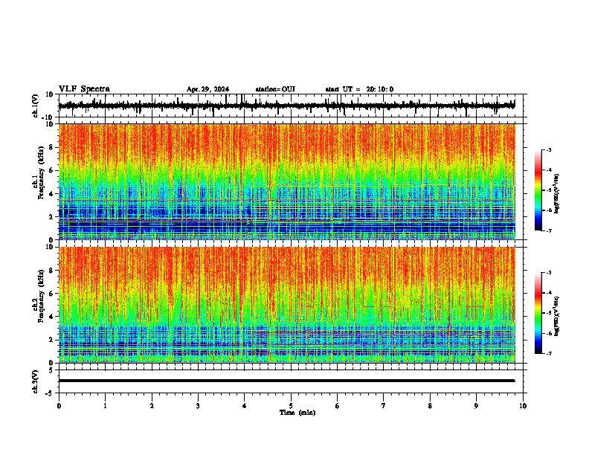Click the time axis tick label "7"

(384, 406)
